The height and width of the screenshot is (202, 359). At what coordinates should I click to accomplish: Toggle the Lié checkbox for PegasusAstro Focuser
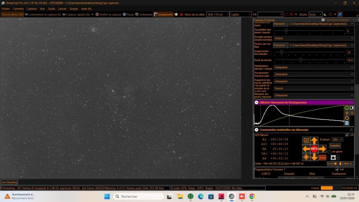(337, 170)
